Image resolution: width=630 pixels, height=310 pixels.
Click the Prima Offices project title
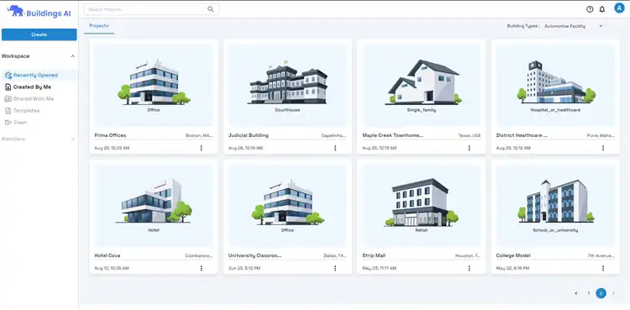[110, 135]
